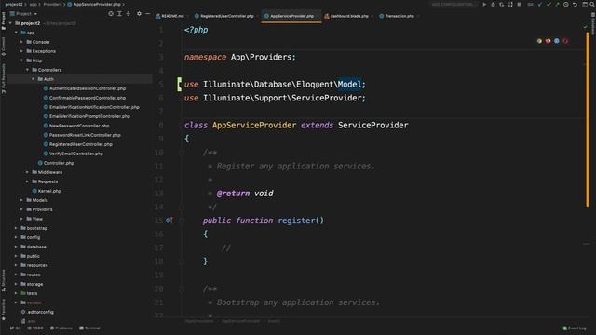Open the Project tool window side stripe
This screenshot has width=596, height=335.
4,20
